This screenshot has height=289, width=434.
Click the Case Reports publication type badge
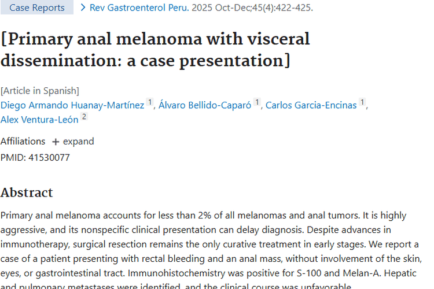[37, 8]
